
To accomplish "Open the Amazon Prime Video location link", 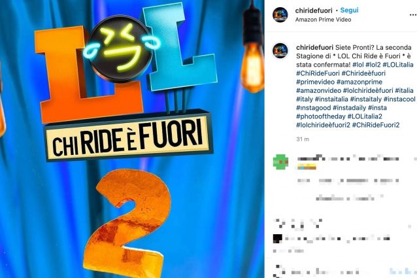I will (x=323, y=20).
